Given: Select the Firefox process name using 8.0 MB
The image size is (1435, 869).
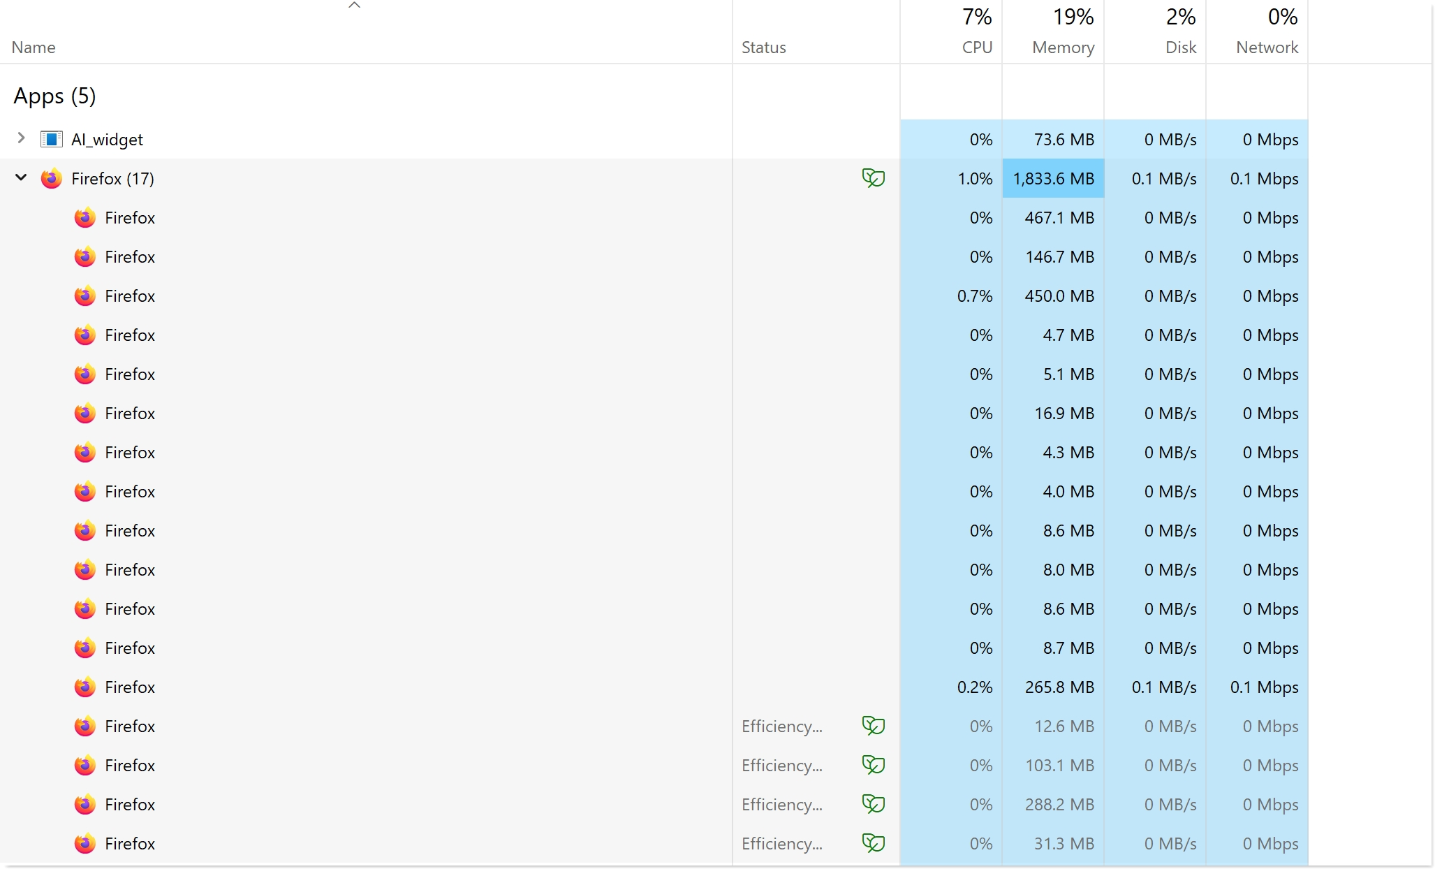Looking at the screenshot, I should (x=130, y=570).
